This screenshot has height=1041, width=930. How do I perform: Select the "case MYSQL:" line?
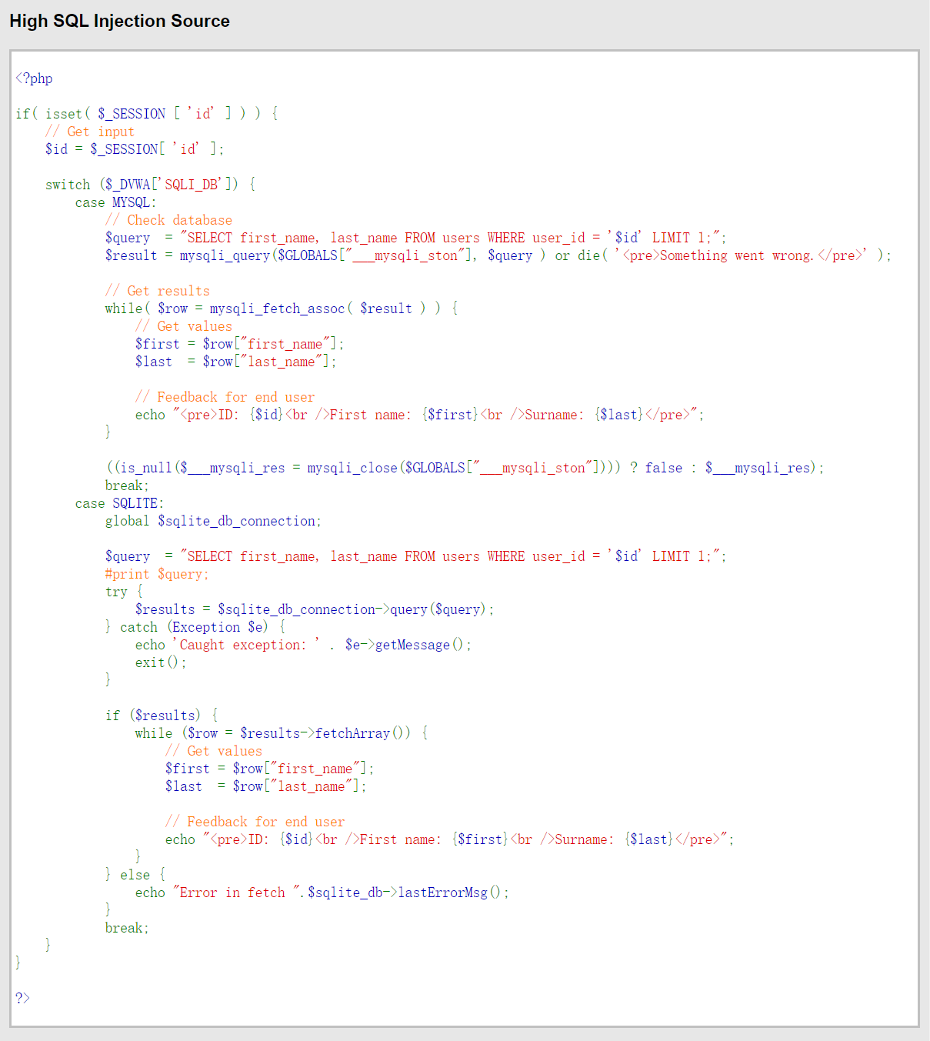coord(115,202)
